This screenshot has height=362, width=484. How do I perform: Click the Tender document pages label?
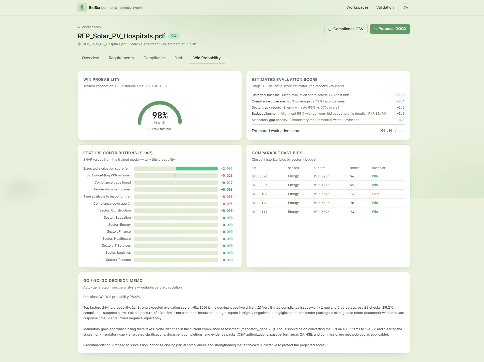click(x=112, y=189)
